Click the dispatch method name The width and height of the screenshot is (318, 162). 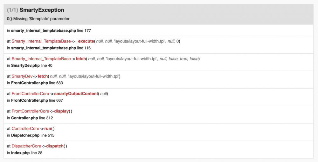(x=55, y=146)
